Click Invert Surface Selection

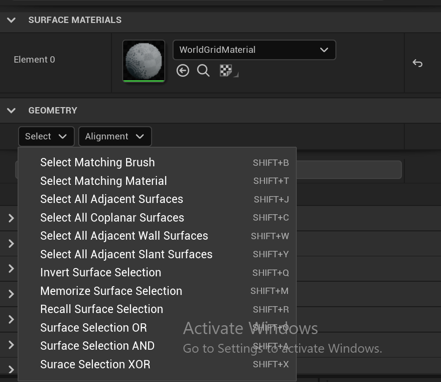101,272
